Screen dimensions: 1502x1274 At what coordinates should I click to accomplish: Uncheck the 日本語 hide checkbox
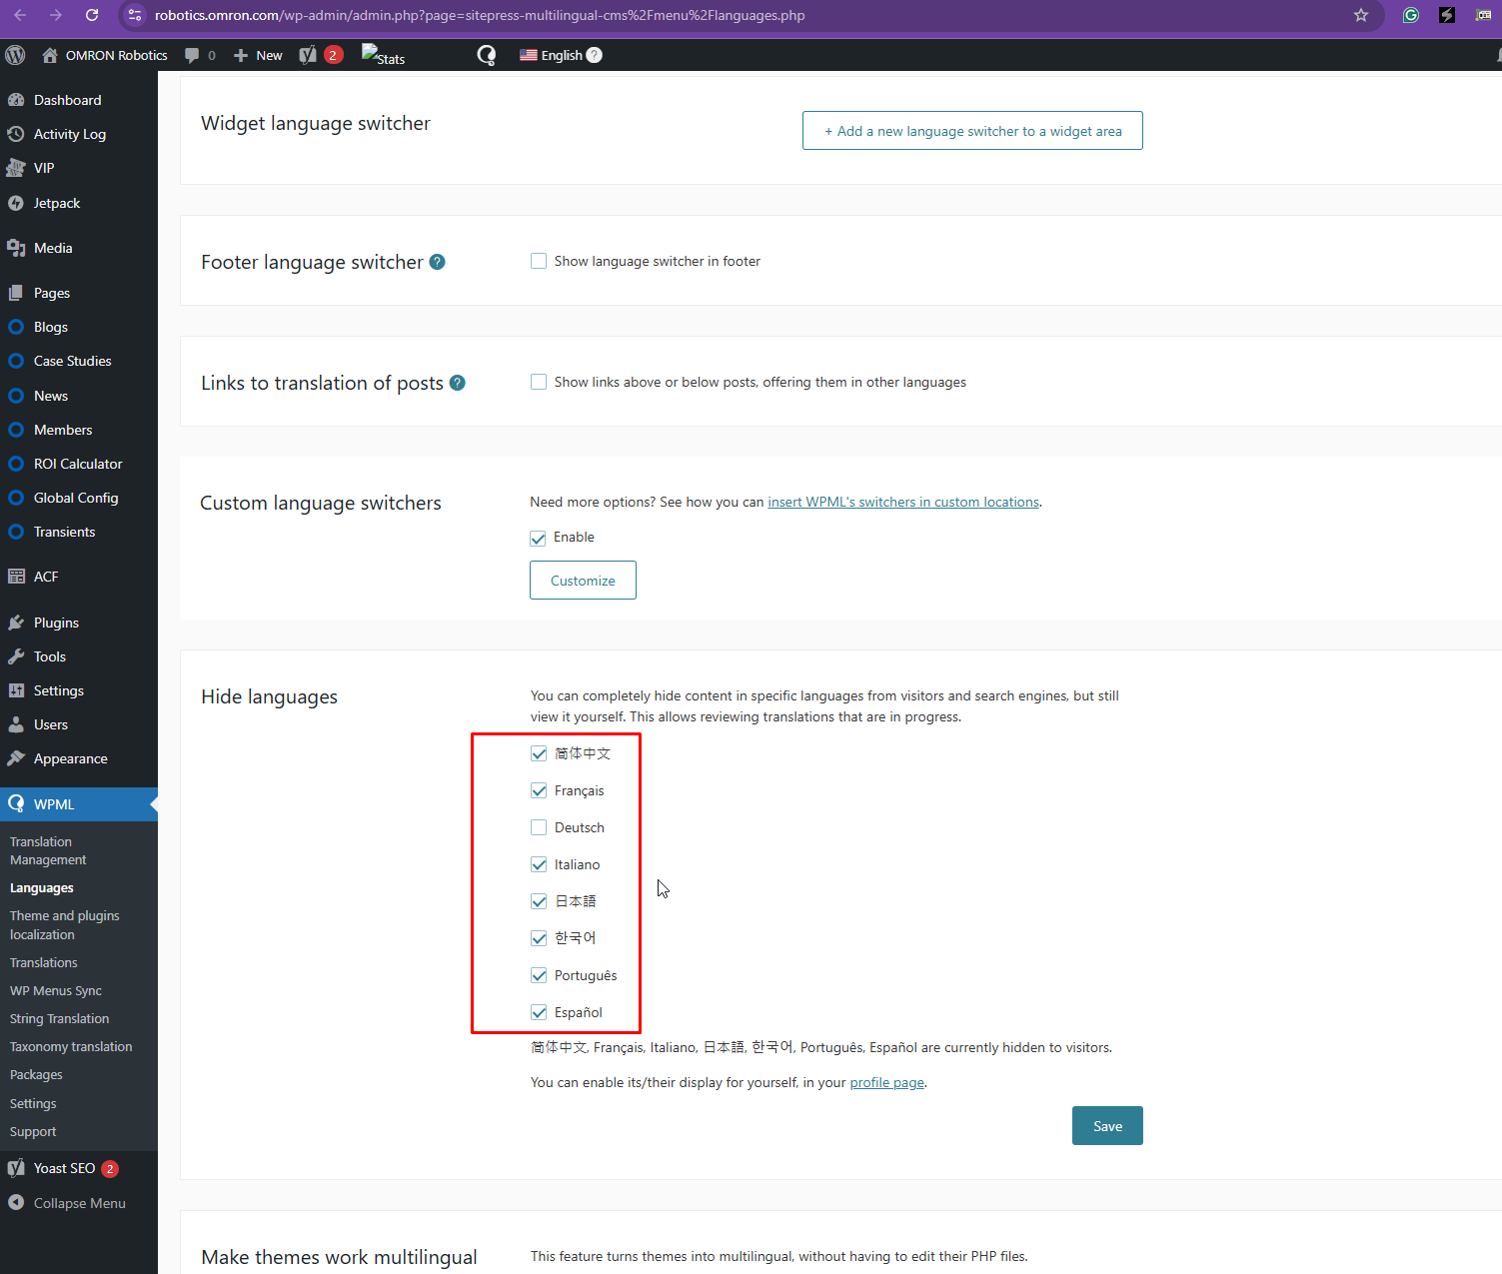(x=539, y=901)
